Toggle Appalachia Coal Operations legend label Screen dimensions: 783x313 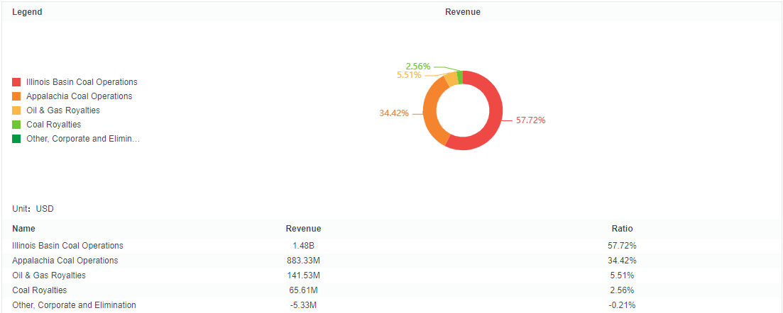click(80, 96)
